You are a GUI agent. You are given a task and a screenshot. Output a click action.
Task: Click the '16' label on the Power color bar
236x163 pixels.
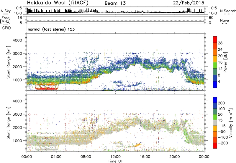pyautogui.click(x=220, y=62)
